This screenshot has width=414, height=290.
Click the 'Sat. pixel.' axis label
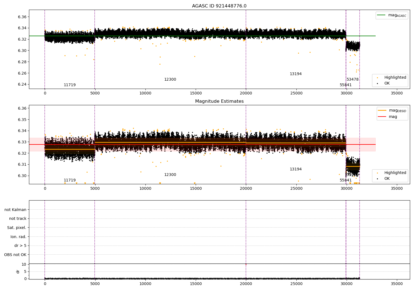[x=17, y=228]
